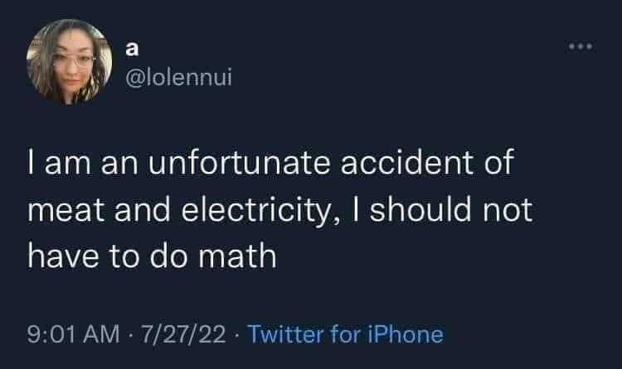Viewport: 622px width, 369px height.
Task: Open the three-dot more options menu
Action: point(581,46)
